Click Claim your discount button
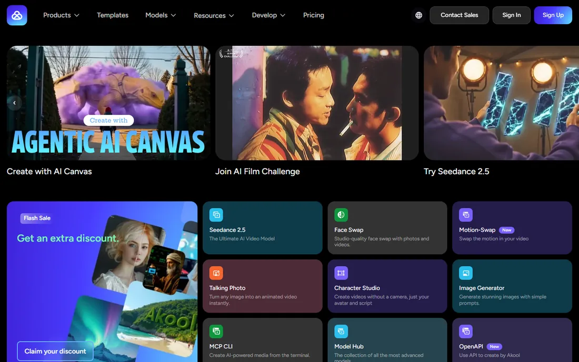The width and height of the screenshot is (579, 362). click(x=55, y=351)
